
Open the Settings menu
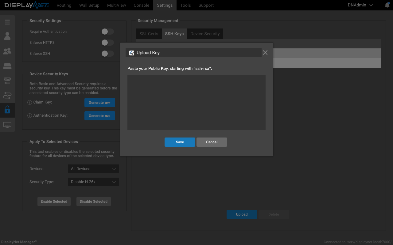pos(165,5)
